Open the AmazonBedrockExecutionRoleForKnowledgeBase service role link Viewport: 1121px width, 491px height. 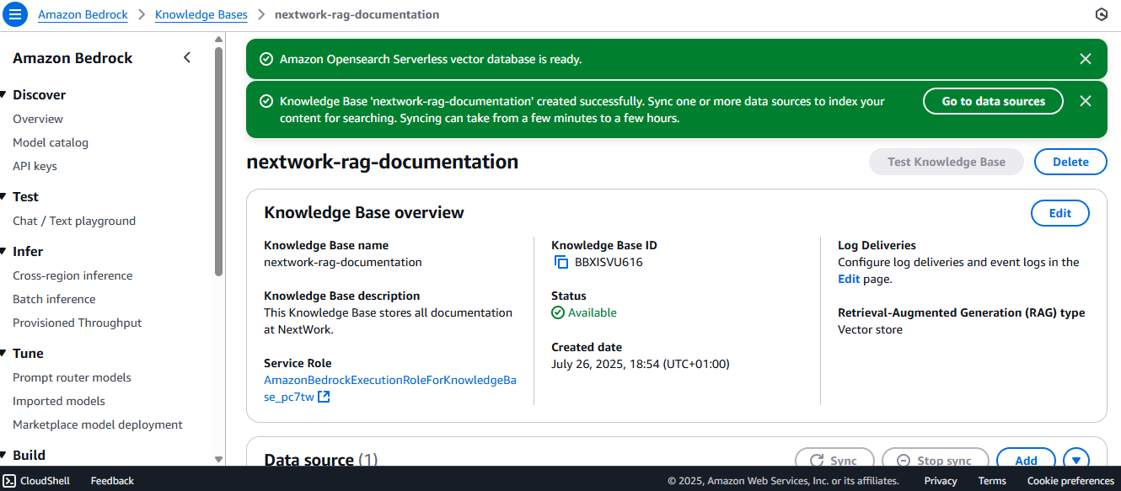pyautogui.click(x=389, y=388)
